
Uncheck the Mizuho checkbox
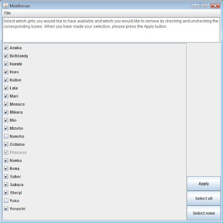point(6,129)
